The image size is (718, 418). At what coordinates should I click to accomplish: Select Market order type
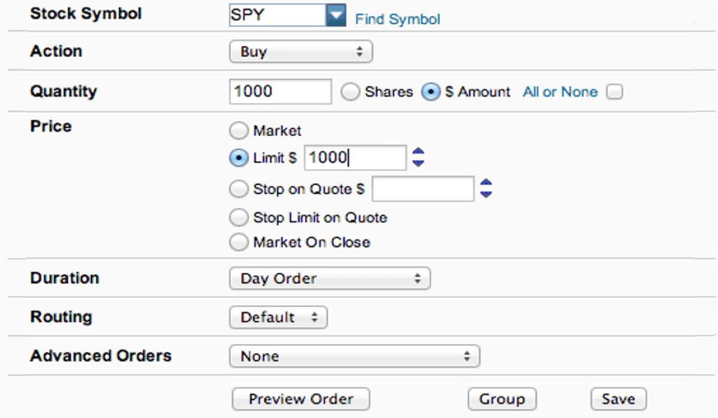tap(239, 130)
